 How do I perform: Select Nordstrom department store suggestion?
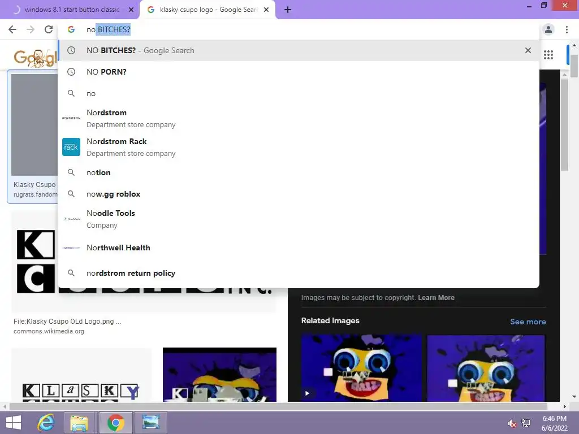pyautogui.click(x=299, y=118)
